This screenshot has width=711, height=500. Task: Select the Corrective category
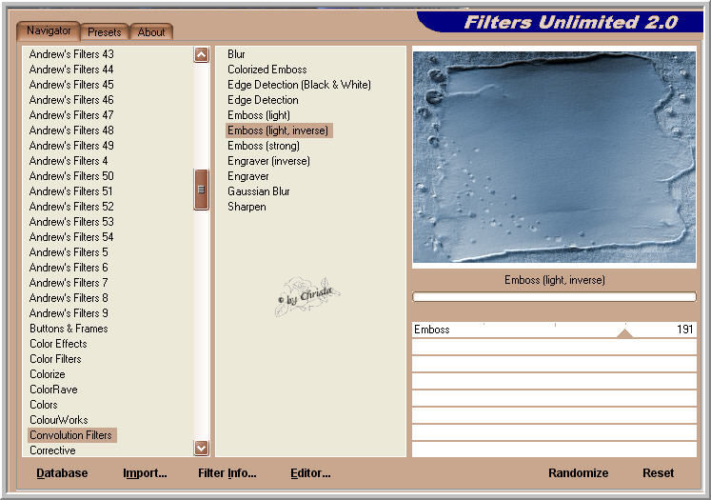[52, 450]
